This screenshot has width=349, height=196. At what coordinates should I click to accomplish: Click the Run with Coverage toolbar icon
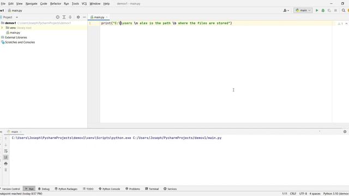(329, 10)
